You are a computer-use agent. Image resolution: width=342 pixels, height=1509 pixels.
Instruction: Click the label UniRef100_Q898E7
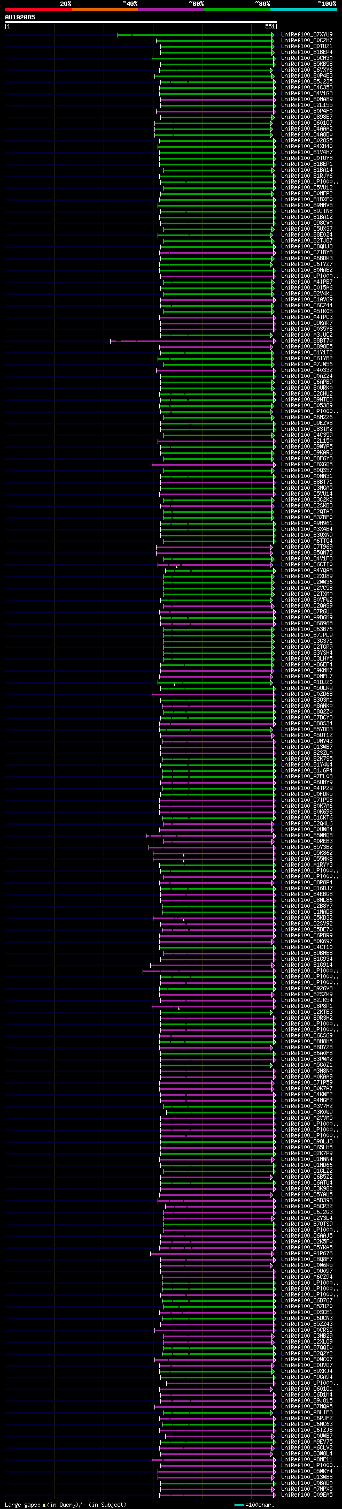(x=306, y=117)
